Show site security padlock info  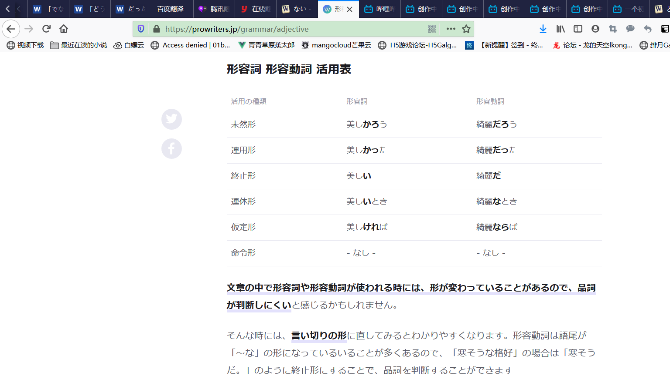point(157,29)
